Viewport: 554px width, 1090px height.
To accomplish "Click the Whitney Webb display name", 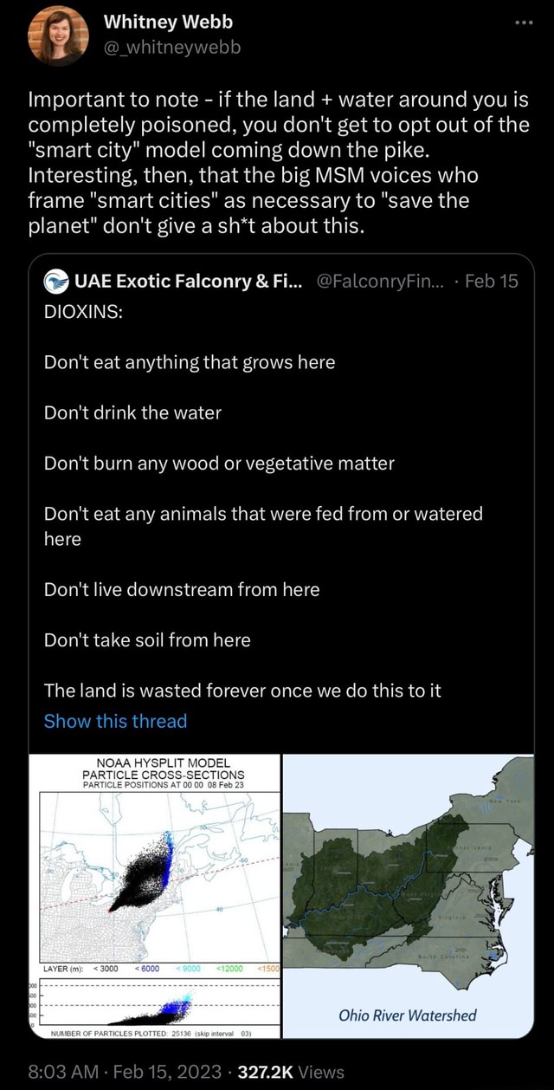I will pyautogui.click(x=167, y=22).
